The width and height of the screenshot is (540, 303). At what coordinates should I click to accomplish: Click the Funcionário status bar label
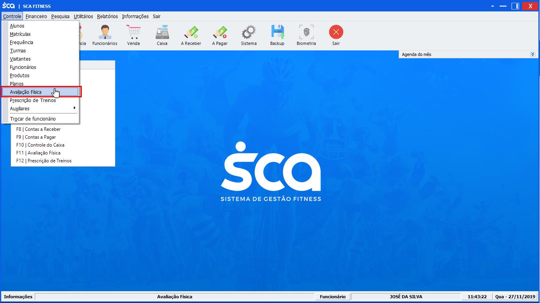pos(333,297)
